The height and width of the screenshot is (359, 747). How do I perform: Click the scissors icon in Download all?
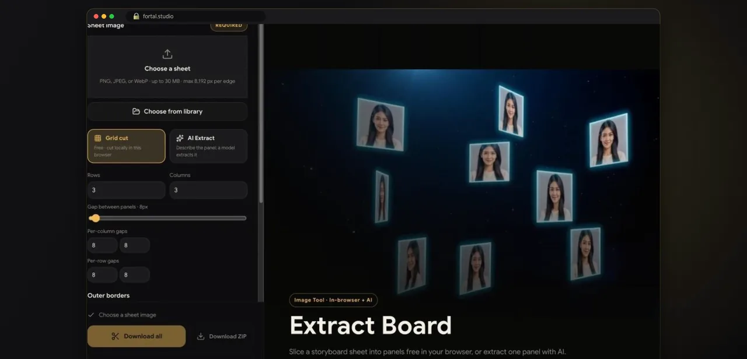[115, 336]
